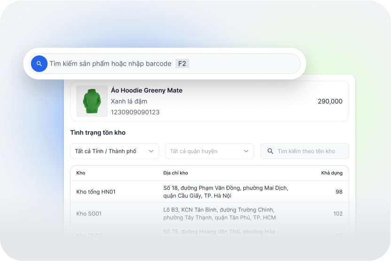The height and width of the screenshot is (261, 391).
Task: Select the Kho tổng HN01 row
Action: pyautogui.click(x=210, y=192)
